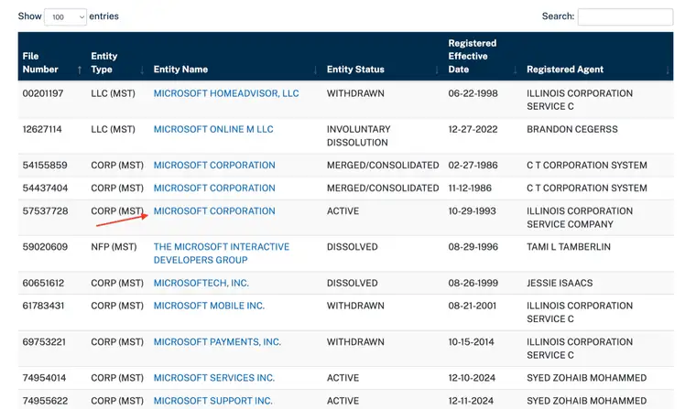Click BRANDON CEGERSS registered agent cell

pyautogui.click(x=572, y=130)
